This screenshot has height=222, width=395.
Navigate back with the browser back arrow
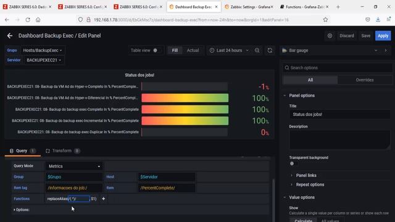7,20
